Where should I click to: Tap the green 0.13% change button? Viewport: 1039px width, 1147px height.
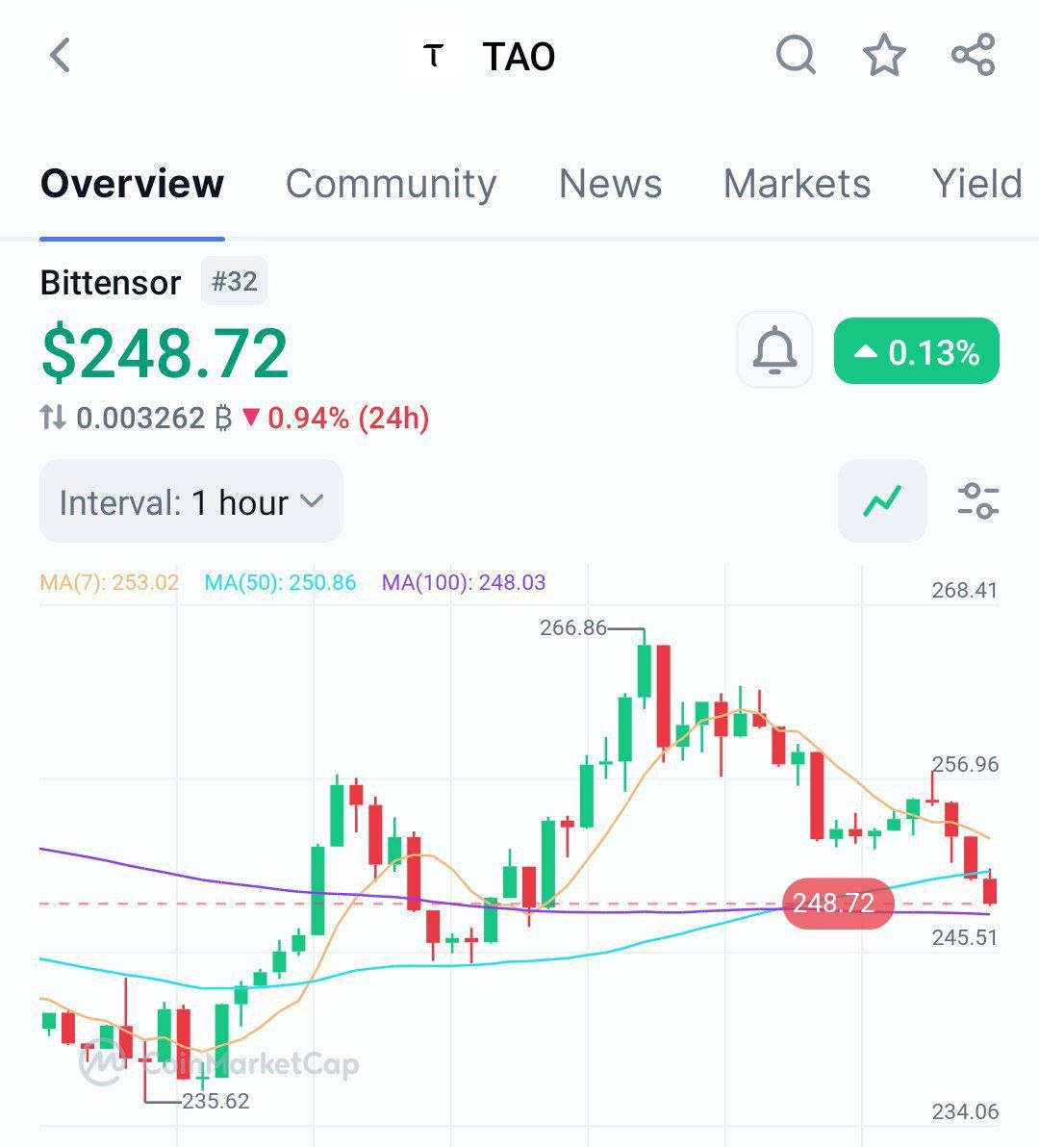point(916,351)
